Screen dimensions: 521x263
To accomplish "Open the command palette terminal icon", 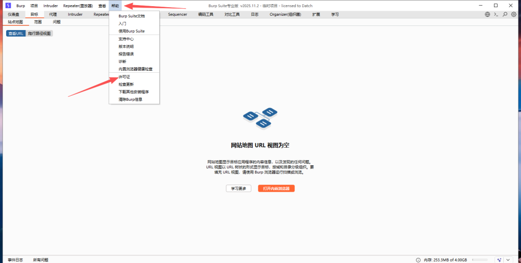I will coord(496,15).
